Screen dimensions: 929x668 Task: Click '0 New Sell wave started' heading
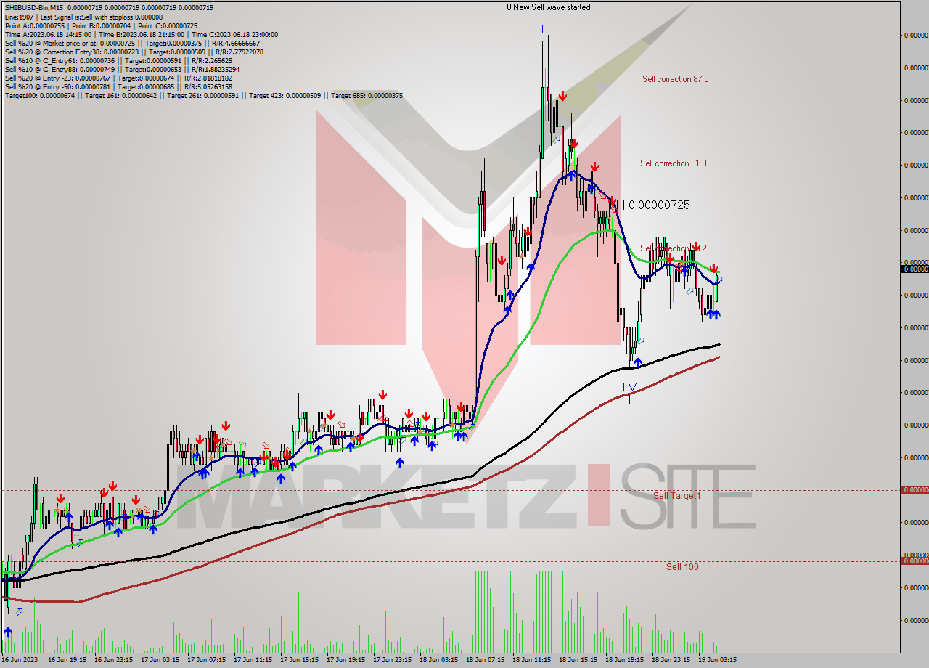[548, 7]
